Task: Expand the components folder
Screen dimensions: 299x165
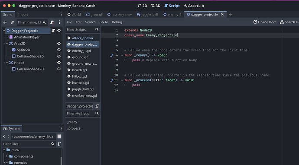Action: tap(7, 156)
